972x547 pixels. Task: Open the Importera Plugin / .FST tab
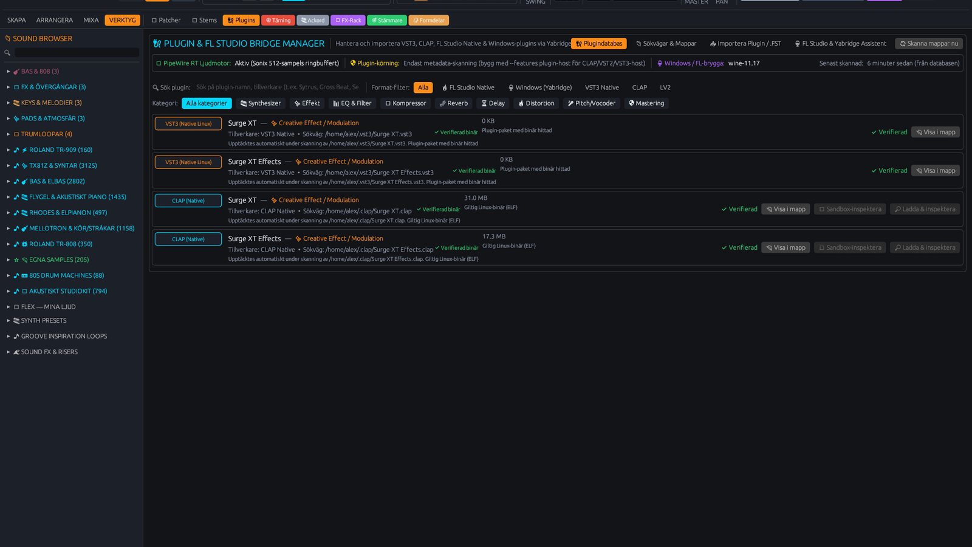coord(745,44)
